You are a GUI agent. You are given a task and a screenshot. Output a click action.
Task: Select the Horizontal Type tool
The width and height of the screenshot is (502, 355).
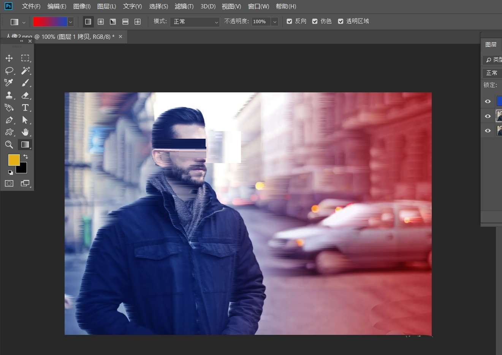point(25,108)
